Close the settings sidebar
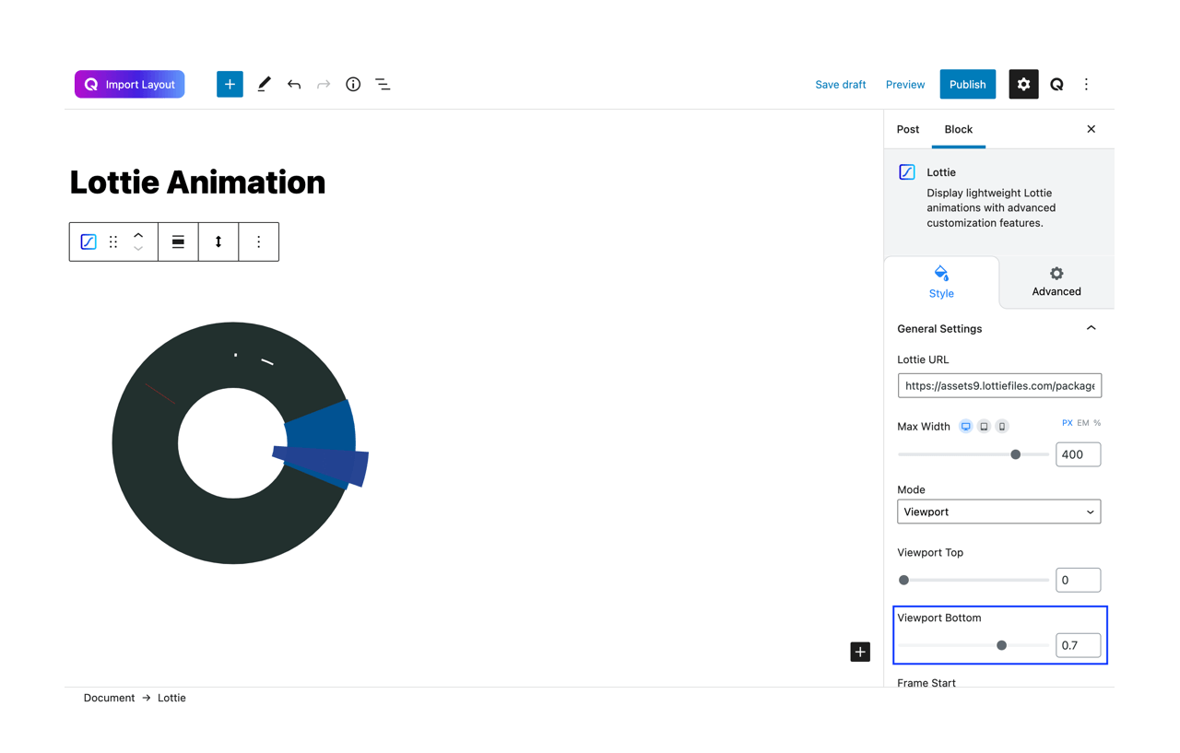The width and height of the screenshot is (1180, 753). [x=1091, y=129]
